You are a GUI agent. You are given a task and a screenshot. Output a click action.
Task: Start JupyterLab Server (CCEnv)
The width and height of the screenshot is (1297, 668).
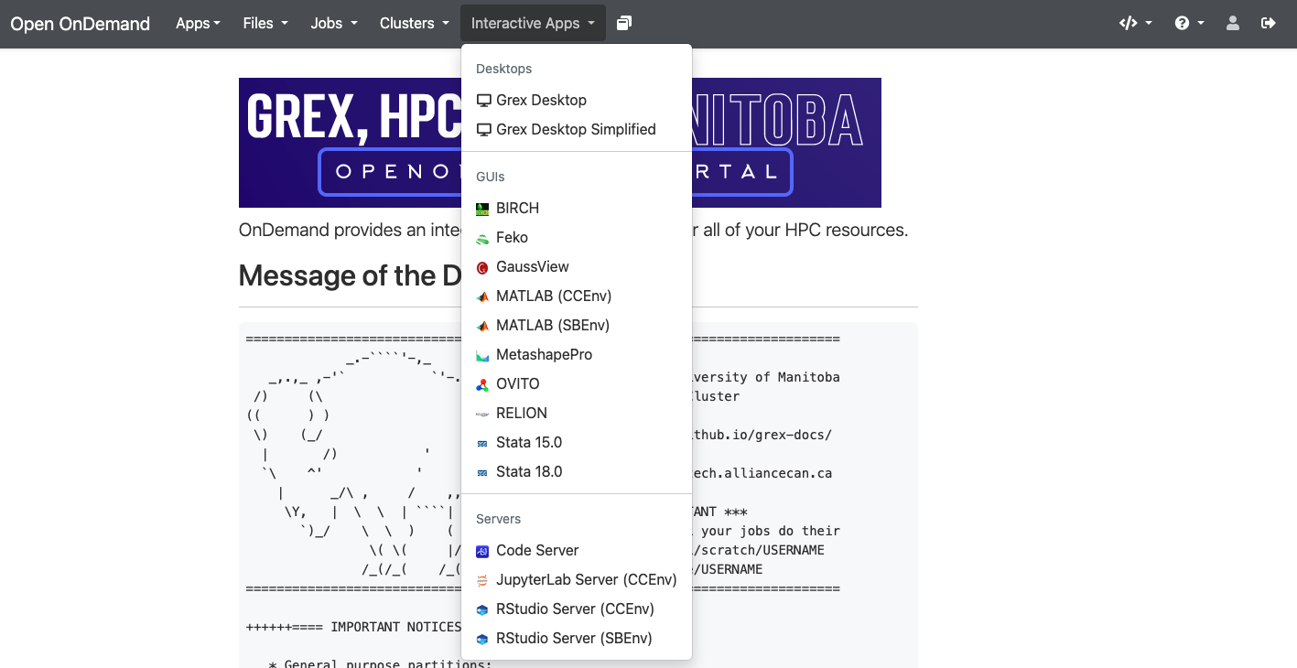[x=577, y=580]
